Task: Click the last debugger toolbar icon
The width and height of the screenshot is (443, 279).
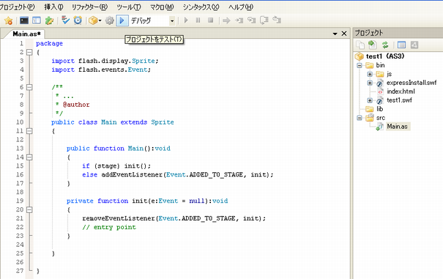Action: [277, 20]
